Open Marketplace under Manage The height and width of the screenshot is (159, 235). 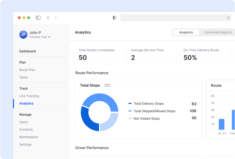click(29, 137)
